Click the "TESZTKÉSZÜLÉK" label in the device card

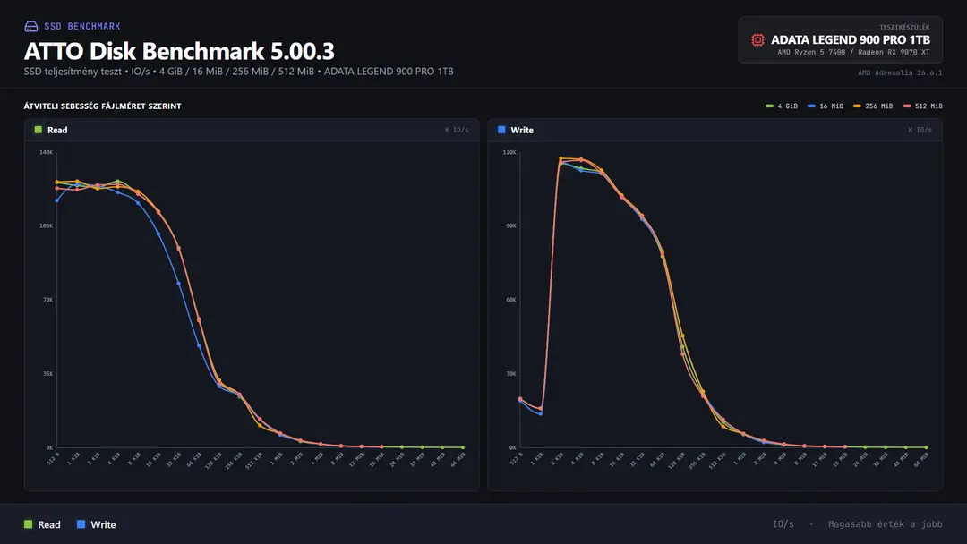pos(904,27)
